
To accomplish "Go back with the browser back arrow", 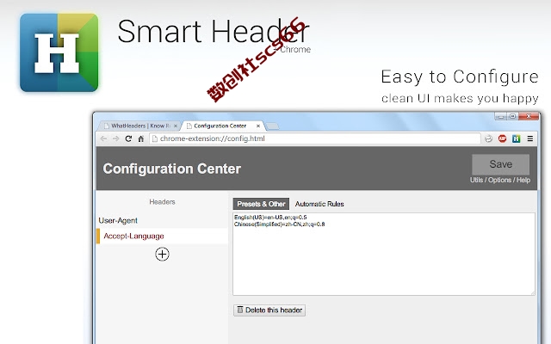I will (103, 138).
